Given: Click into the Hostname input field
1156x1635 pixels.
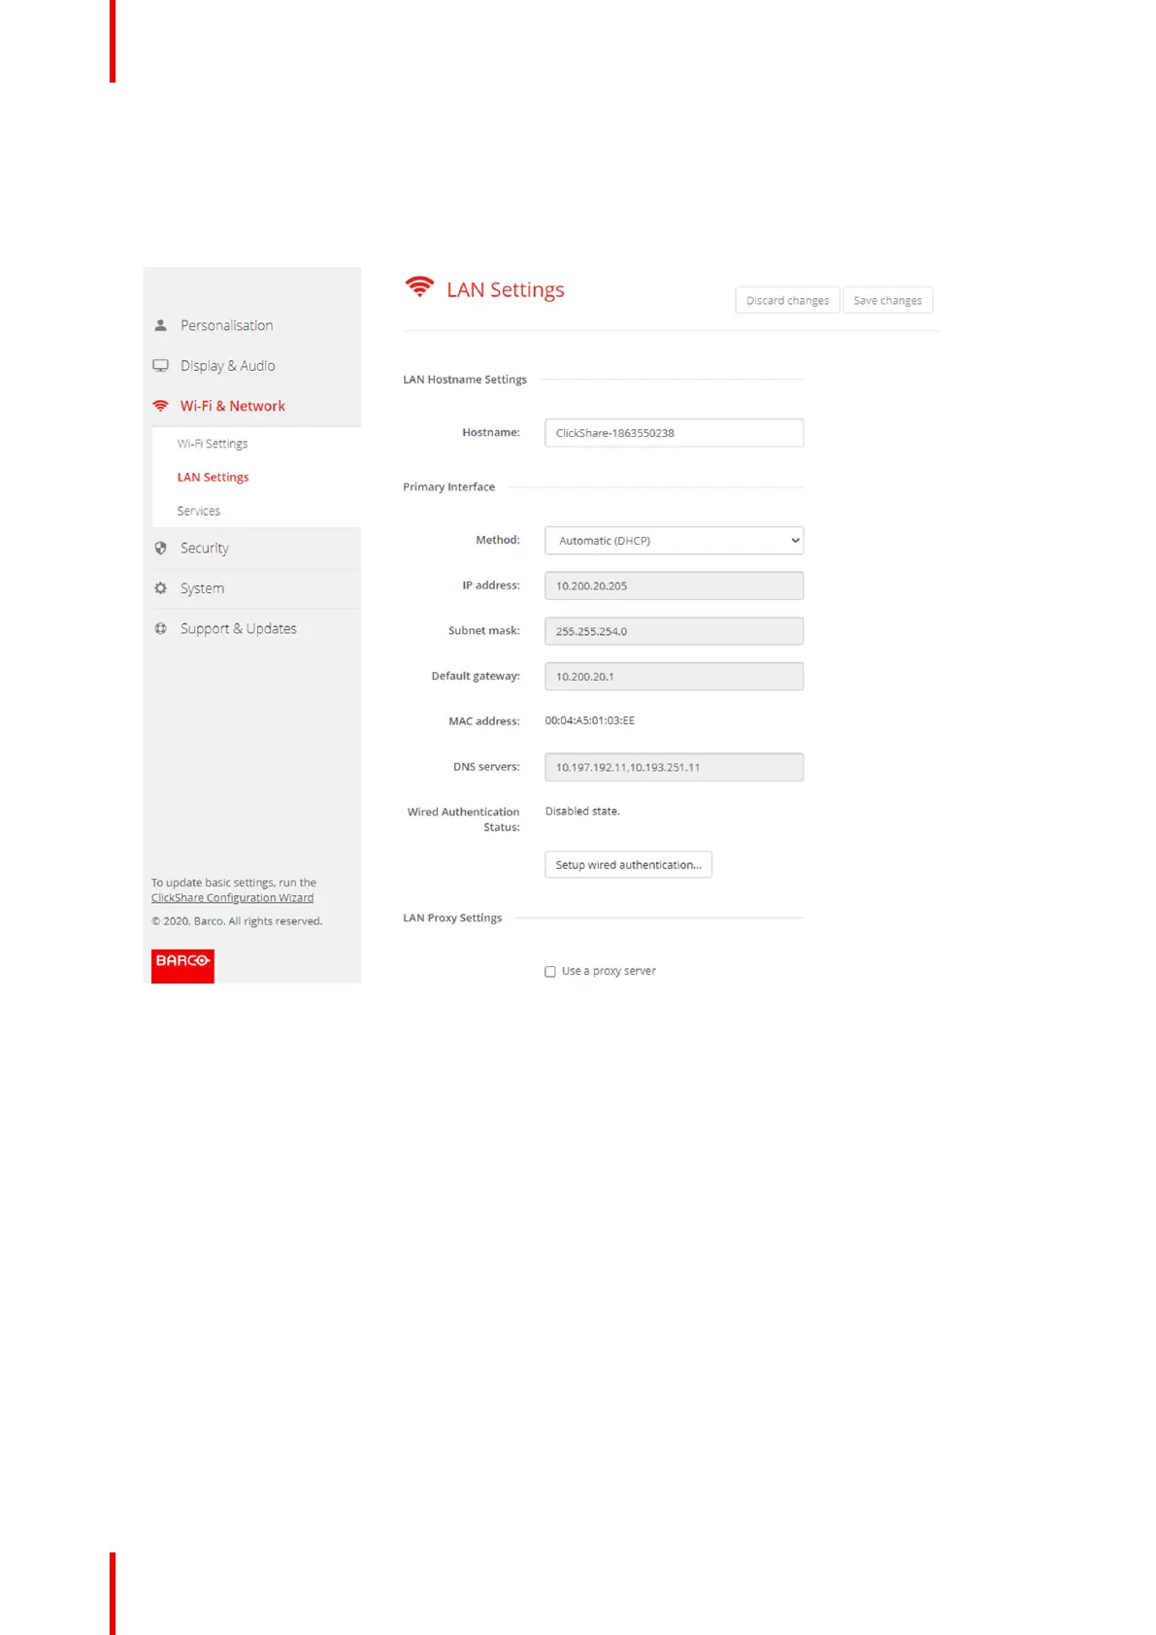Looking at the screenshot, I should pyautogui.click(x=674, y=433).
